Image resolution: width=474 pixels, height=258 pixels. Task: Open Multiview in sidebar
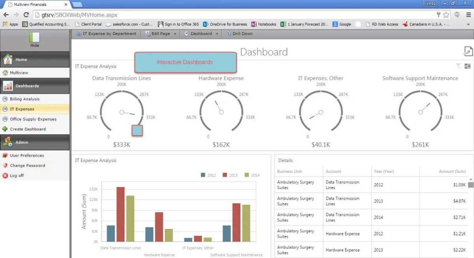point(35,73)
